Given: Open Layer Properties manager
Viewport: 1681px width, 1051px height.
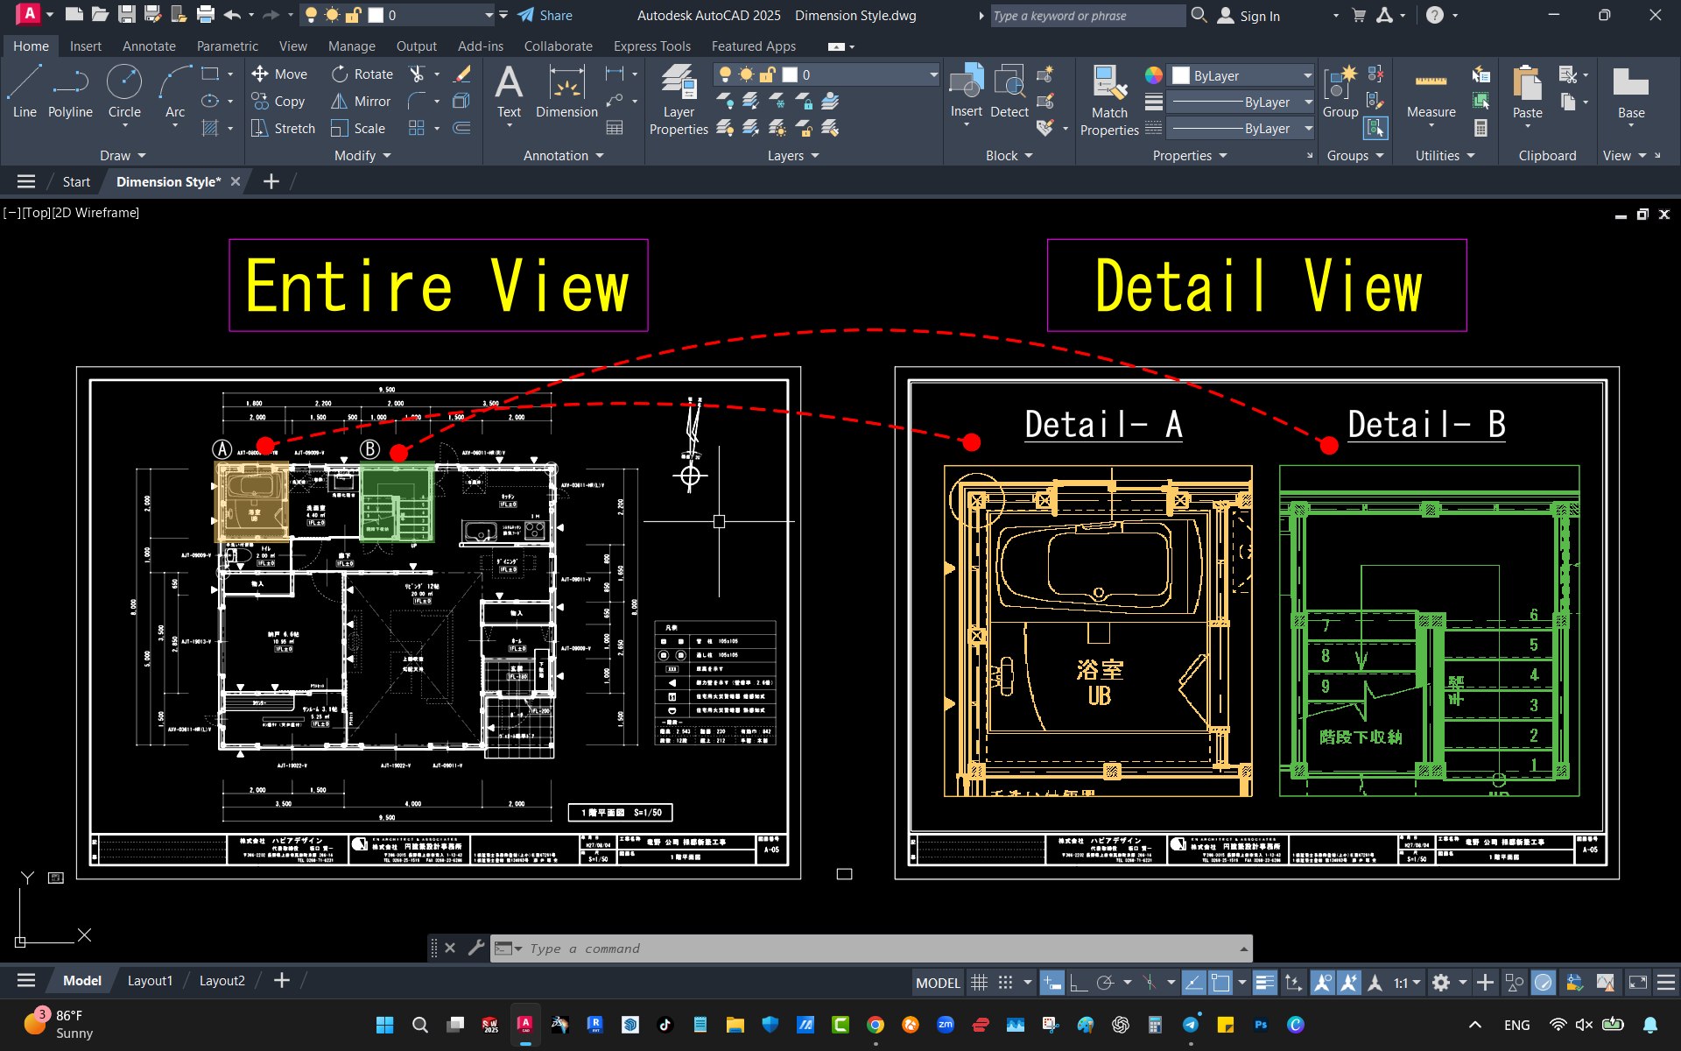Looking at the screenshot, I should pos(679,100).
